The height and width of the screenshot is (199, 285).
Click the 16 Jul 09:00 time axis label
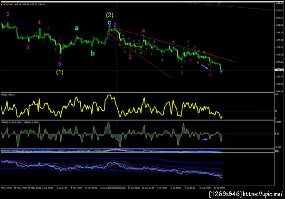[219, 188]
